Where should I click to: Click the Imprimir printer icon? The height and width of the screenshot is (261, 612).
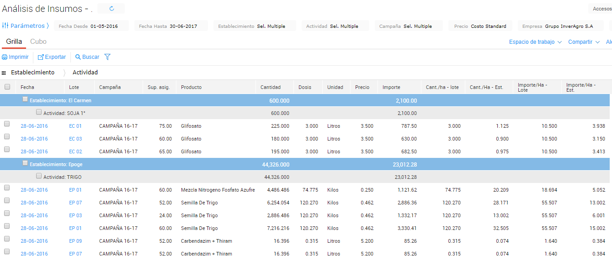[5, 57]
